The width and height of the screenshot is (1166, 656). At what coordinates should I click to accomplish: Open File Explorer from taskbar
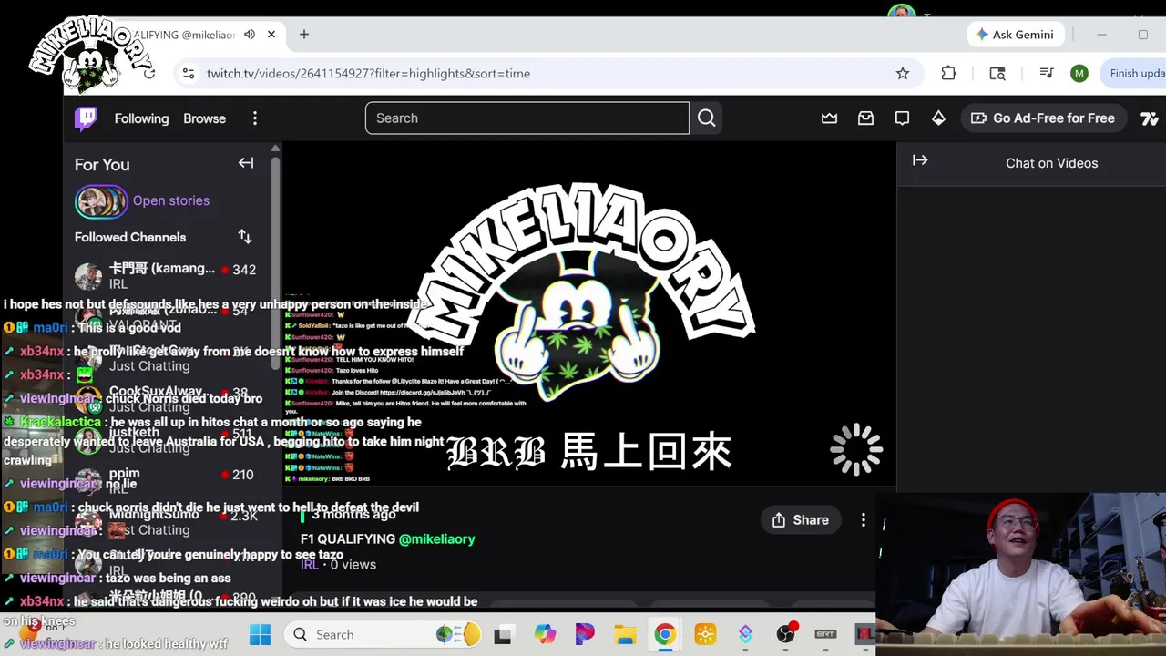[625, 635]
